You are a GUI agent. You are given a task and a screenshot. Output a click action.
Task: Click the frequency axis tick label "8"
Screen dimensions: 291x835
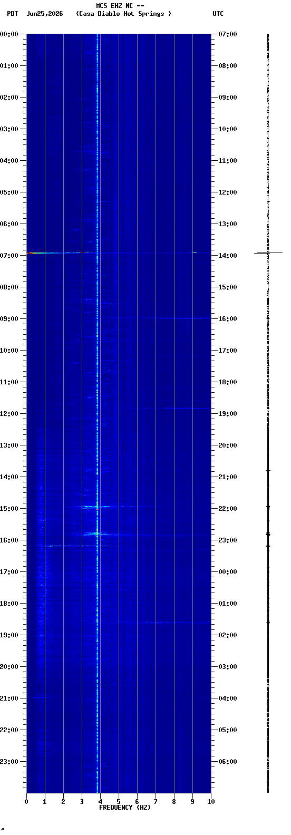pos(174,802)
